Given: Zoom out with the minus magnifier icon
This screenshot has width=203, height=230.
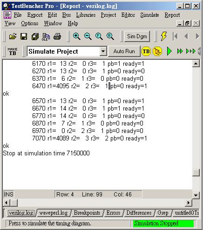Looking at the screenshot, I should (x=88, y=36).
